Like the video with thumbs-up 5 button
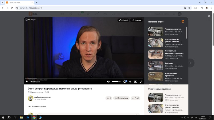The width and height of the screenshot is (214, 120). click(109, 98)
